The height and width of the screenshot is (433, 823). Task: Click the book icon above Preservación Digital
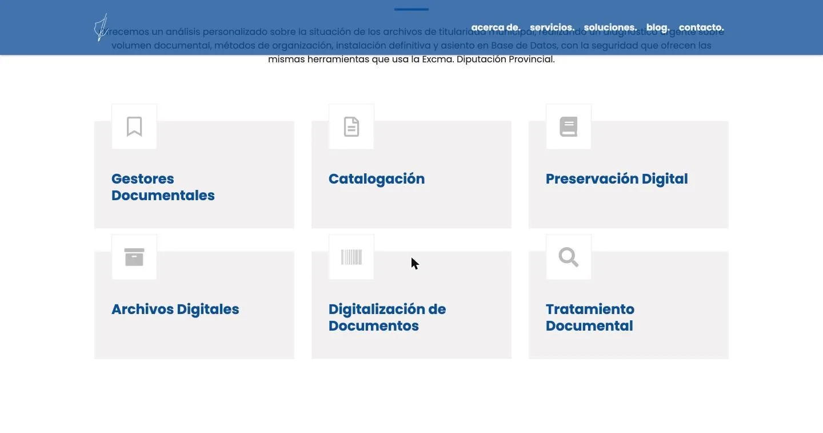click(569, 126)
